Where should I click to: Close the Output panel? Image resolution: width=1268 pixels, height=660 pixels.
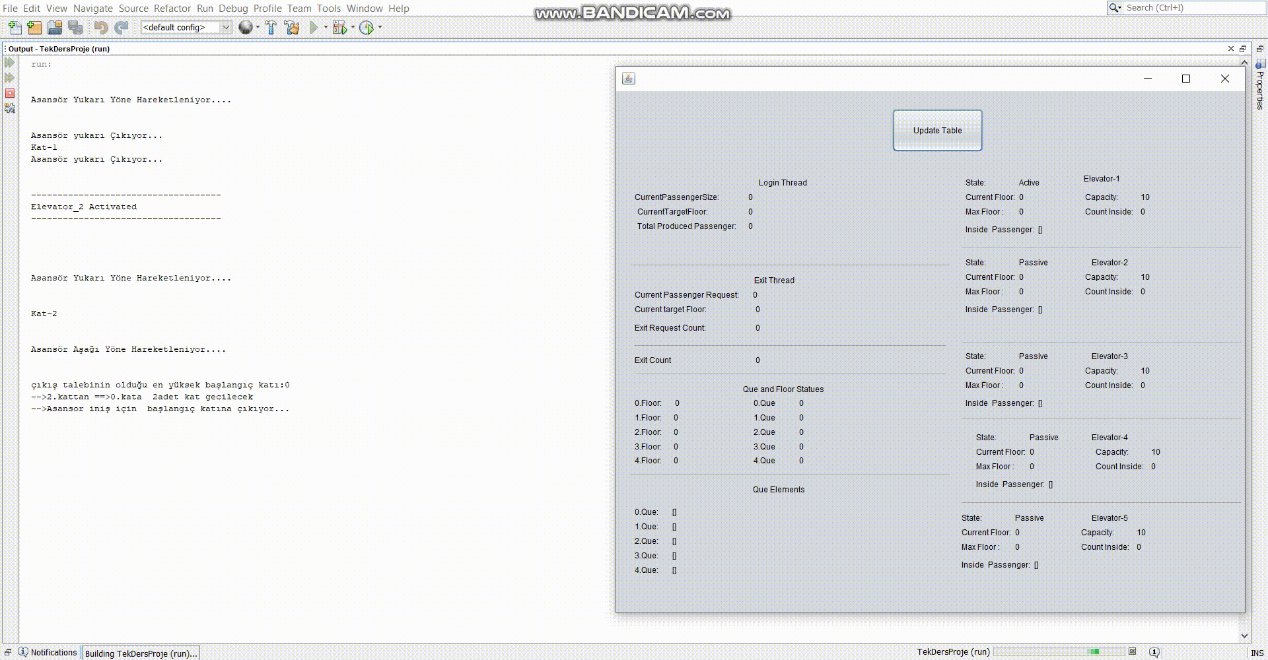[1230, 49]
